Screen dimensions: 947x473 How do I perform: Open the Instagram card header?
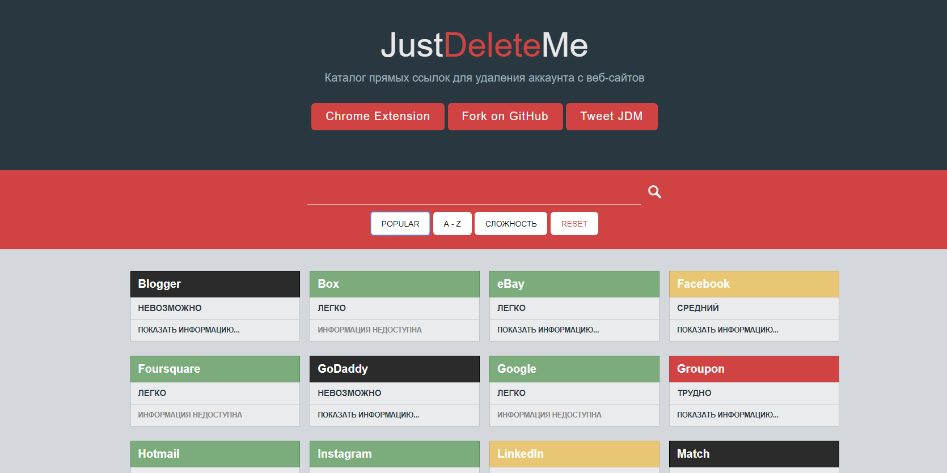394,454
